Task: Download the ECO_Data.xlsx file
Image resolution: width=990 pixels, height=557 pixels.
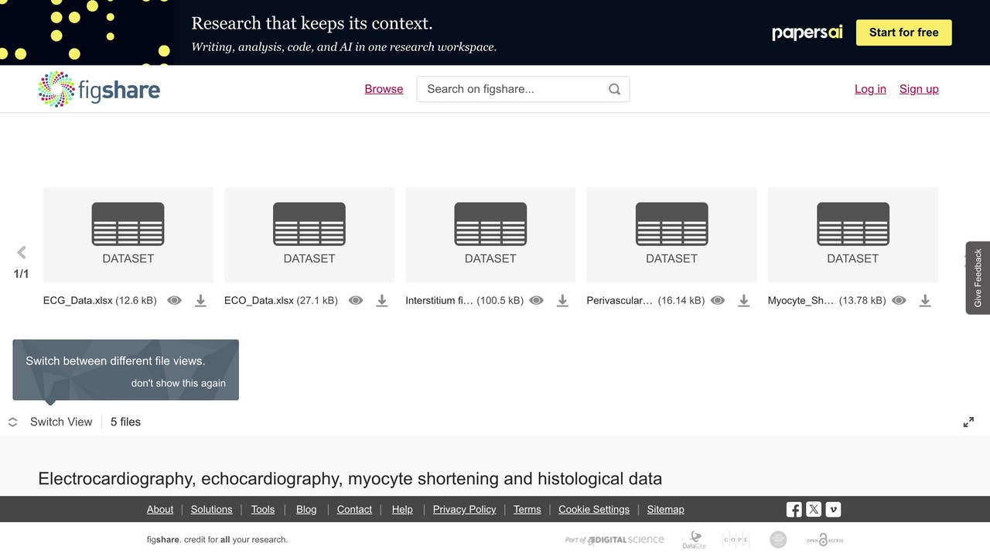Action: coord(381,300)
